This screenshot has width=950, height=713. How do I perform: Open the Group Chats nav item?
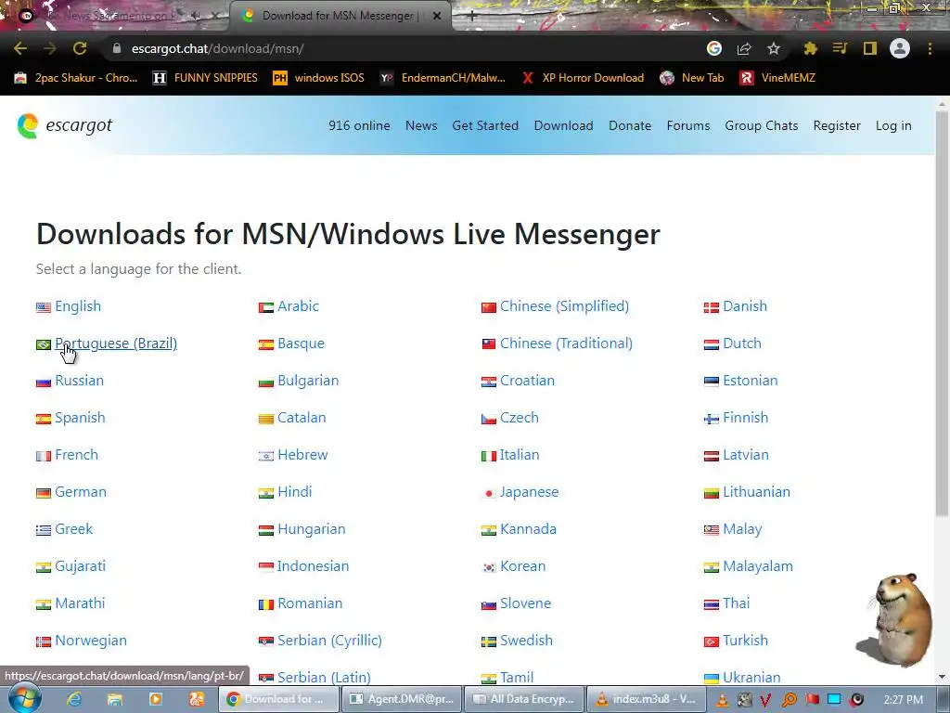pyautogui.click(x=762, y=125)
